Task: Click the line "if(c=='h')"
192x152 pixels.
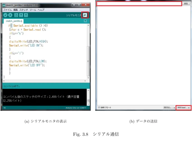Action: click(x=16, y=33)
